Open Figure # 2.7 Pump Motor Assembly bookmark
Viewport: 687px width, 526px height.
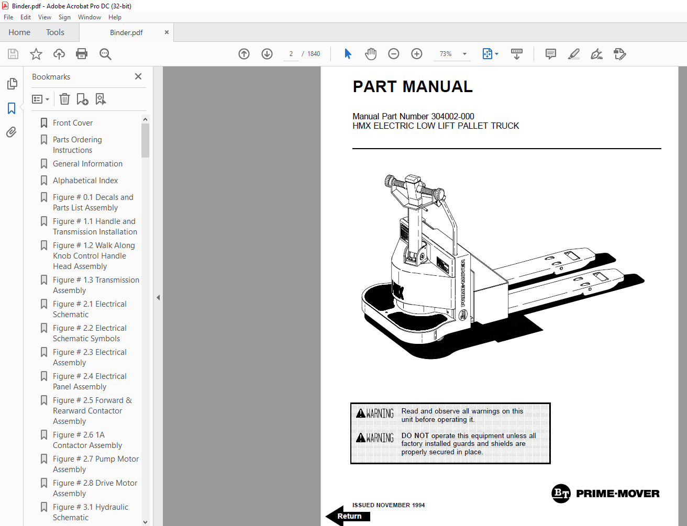tap(96, 464)
